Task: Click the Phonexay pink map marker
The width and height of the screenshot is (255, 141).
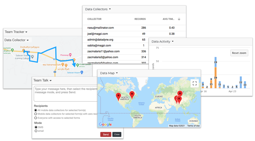Action: pos(70,55)
